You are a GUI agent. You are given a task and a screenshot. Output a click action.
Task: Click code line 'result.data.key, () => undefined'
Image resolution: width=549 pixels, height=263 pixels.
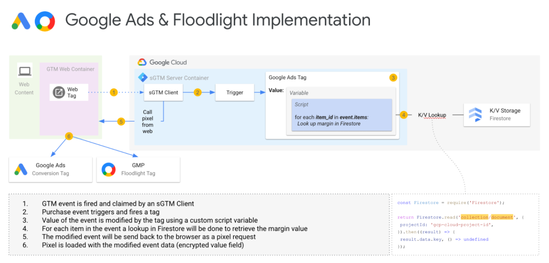point(444,239)
